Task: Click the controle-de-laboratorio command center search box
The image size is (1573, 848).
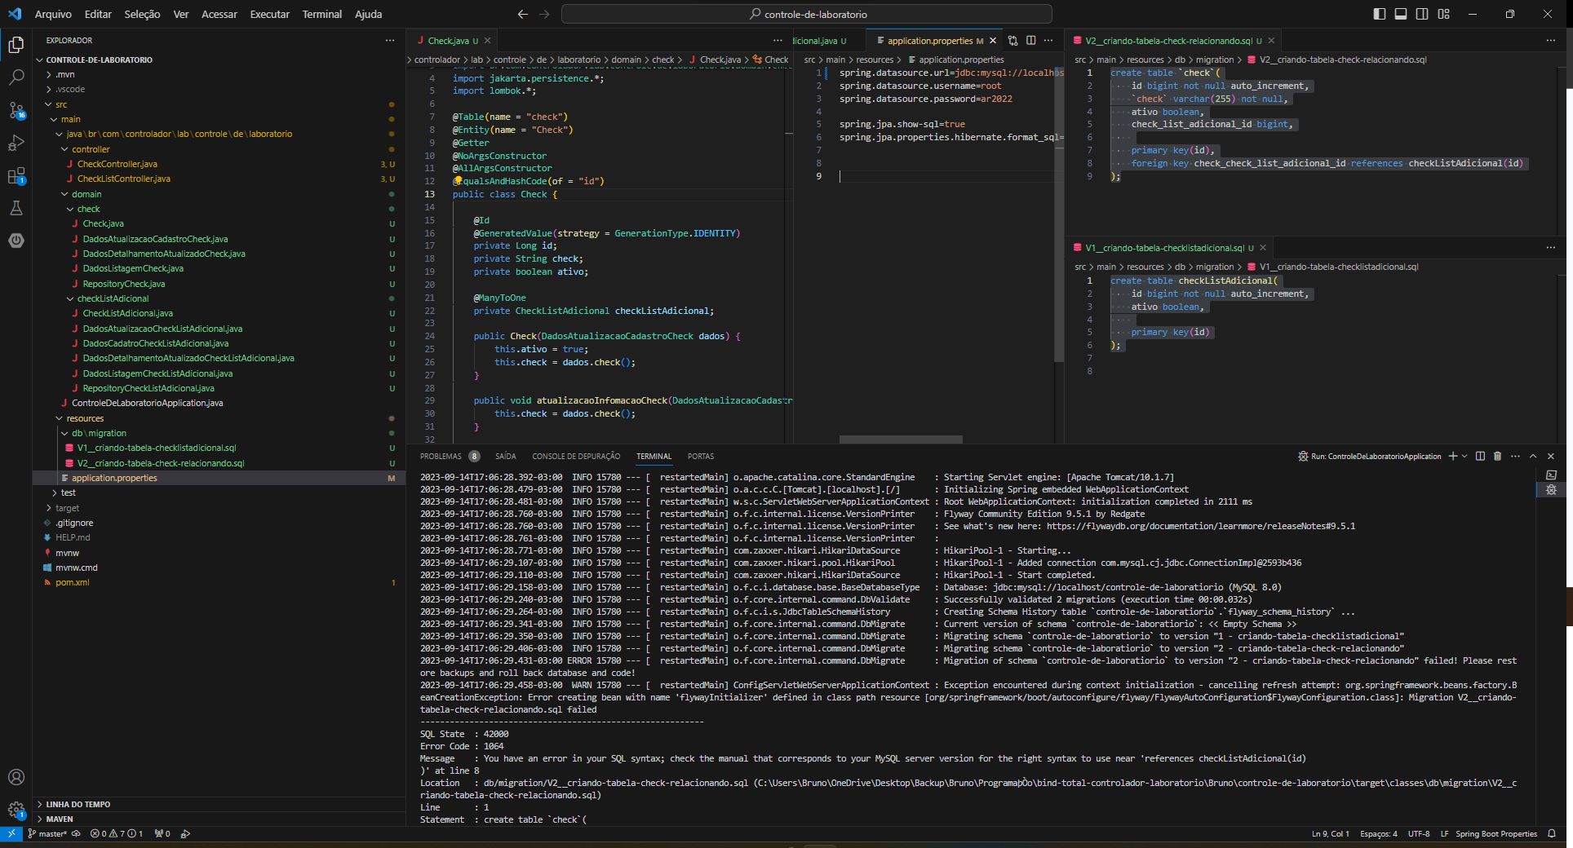Action: point(807,14)
